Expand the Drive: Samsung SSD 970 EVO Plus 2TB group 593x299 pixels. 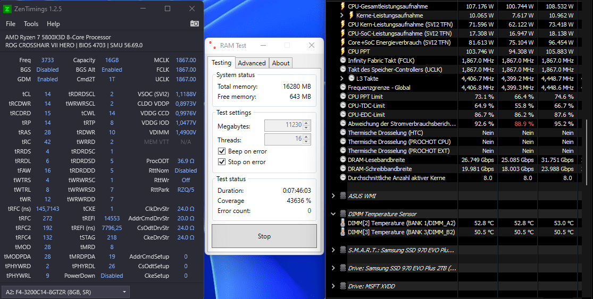[x=333, y=268]
